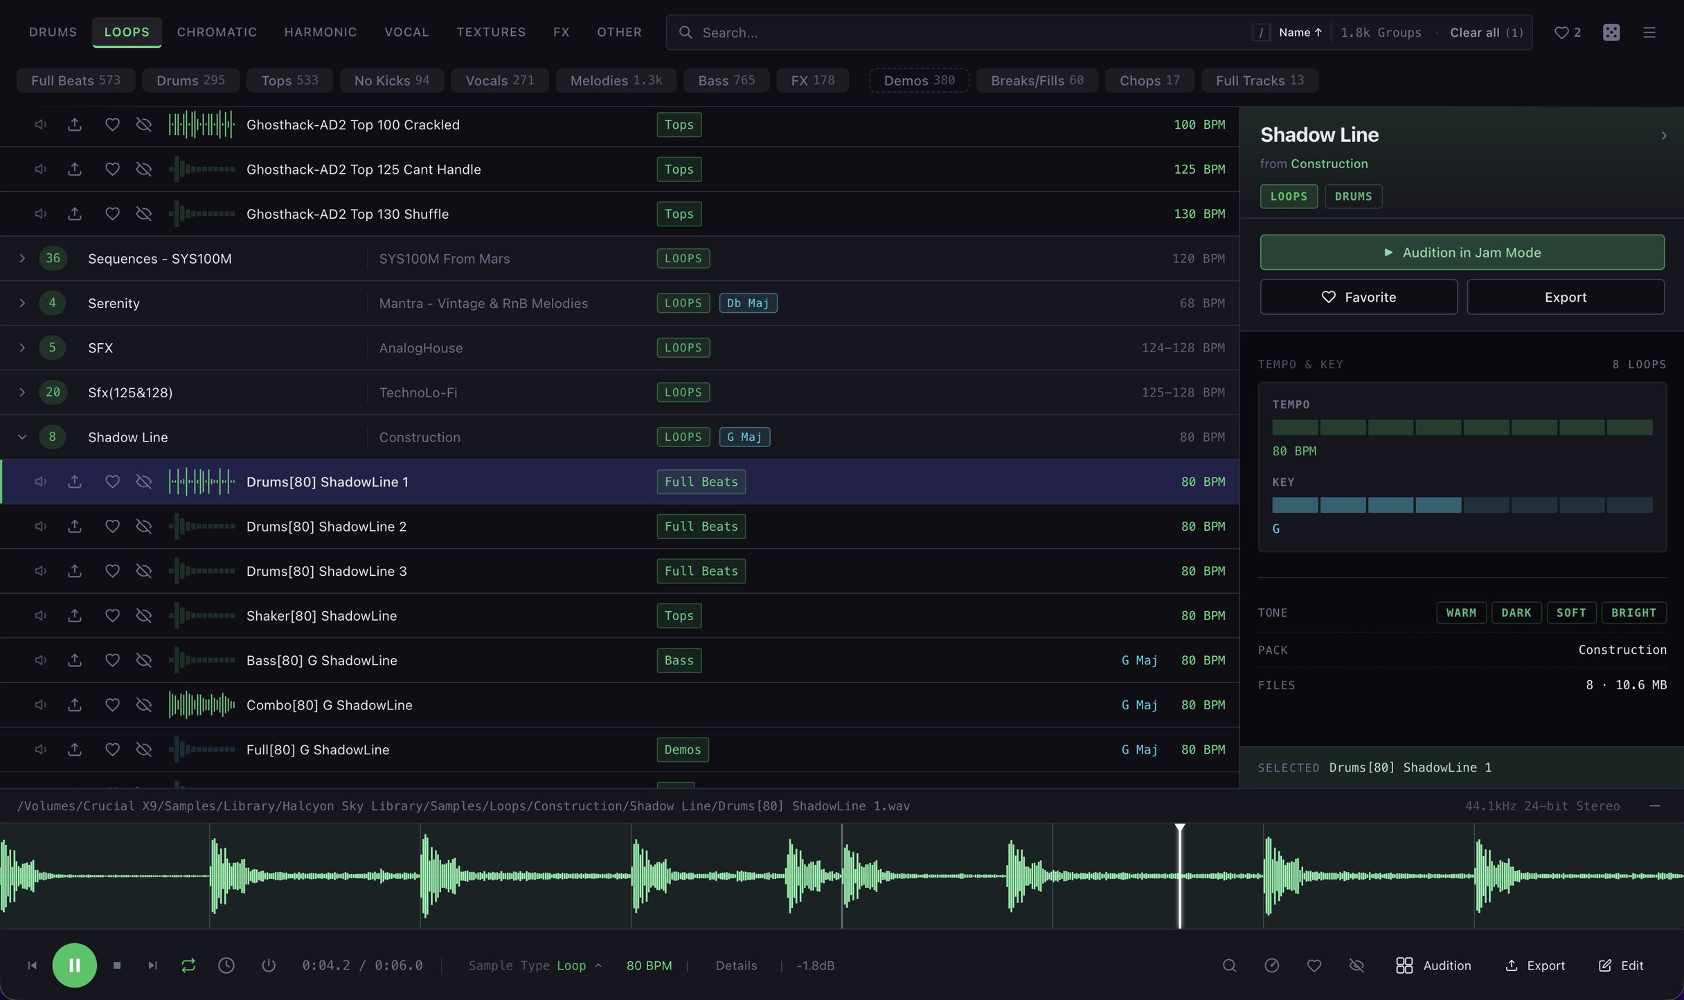Pause playback with the green pause button
This screenshot has height=1000, width=1684.
coord(74,965)
